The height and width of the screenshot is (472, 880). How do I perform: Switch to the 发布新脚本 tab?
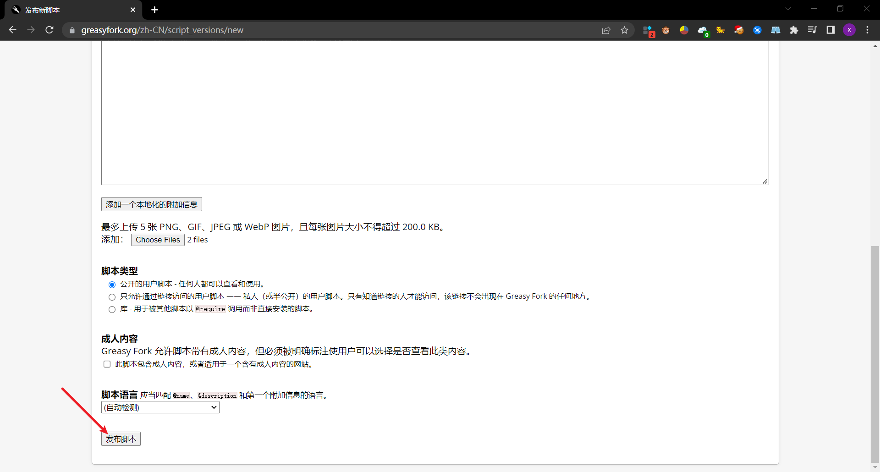73,10
